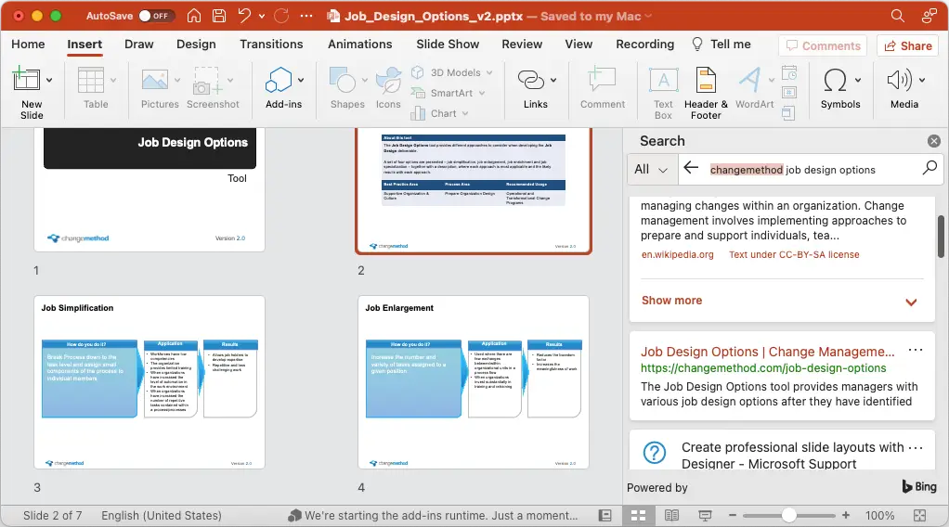Expand the New Slide layout dropdown arrow
949x527 pixels.
[49, 80]
